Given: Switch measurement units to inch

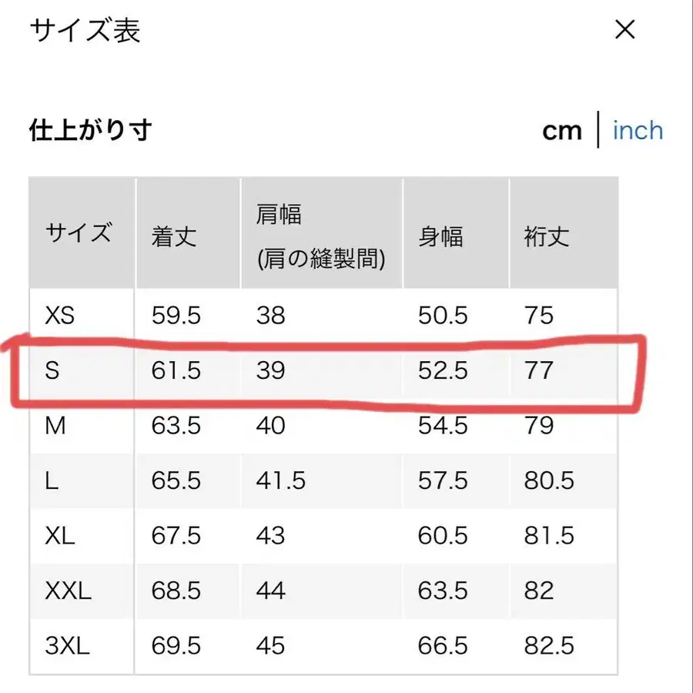Looking at the screenshot, I should [x=637, y=130].
